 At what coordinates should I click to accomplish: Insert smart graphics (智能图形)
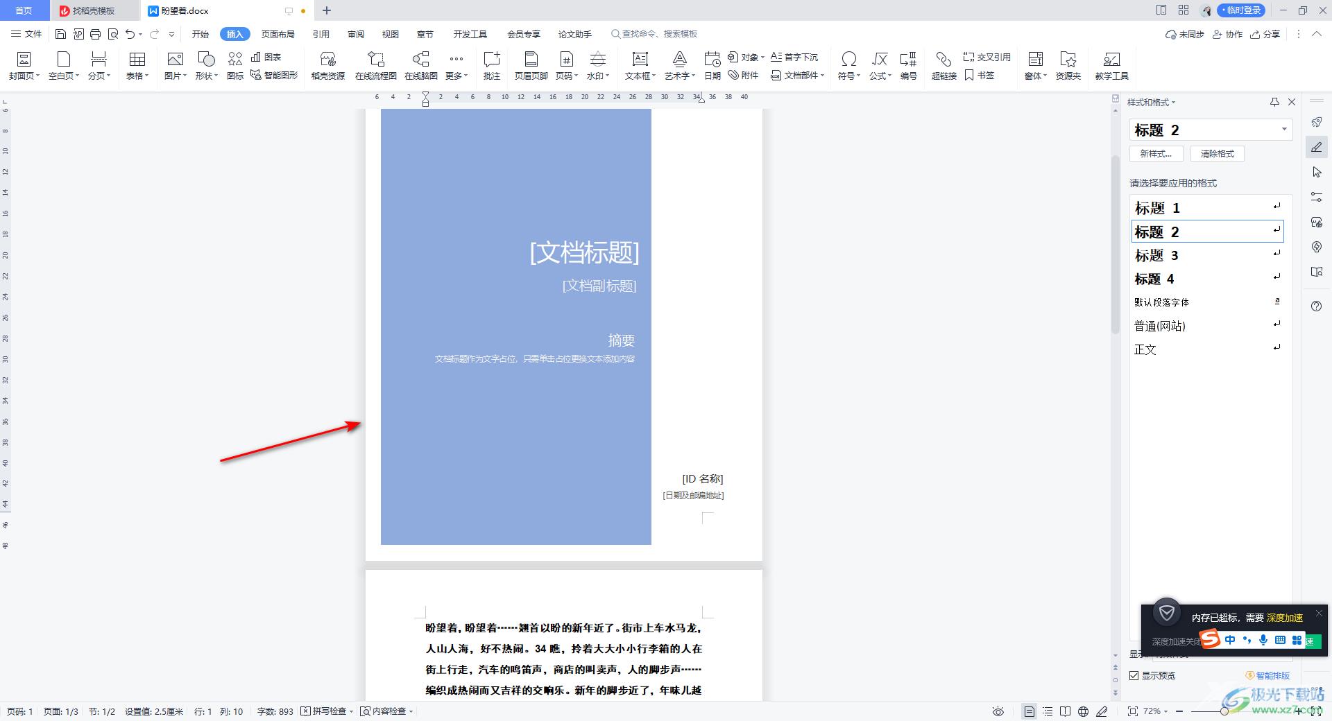pos(274,75)
